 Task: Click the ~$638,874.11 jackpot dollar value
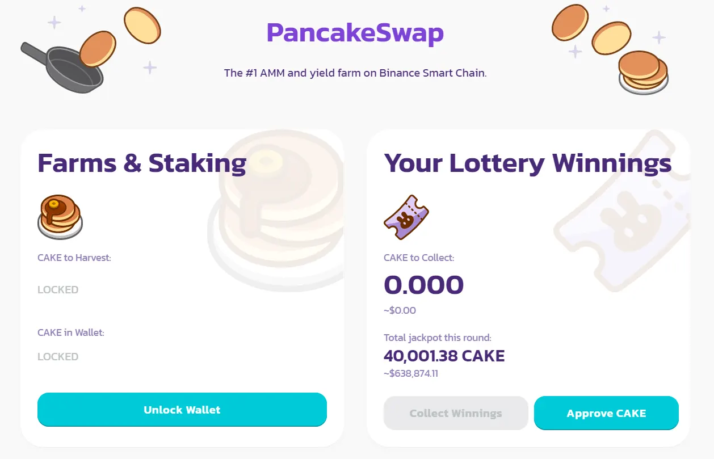coord(411,373)
